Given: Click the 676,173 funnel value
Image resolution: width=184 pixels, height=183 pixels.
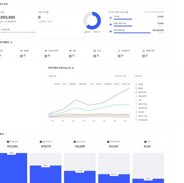Looking at the screenshot, I should (46, 146).
